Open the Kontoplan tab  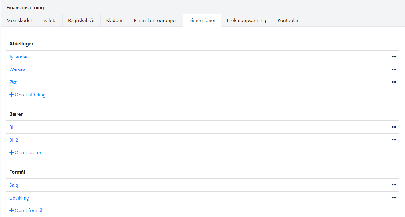288,21
